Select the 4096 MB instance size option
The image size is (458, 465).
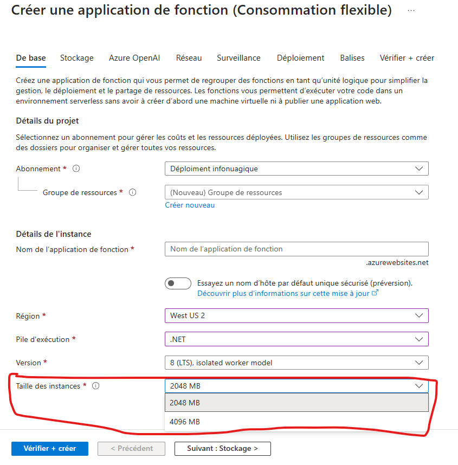pyautogui.click(x=296, y=422)
